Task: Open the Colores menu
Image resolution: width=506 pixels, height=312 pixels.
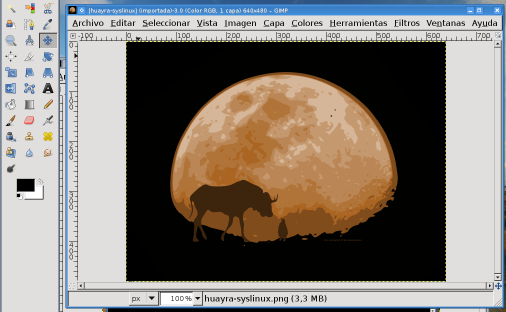Action: pyautogui.click(x=306, y=23)
